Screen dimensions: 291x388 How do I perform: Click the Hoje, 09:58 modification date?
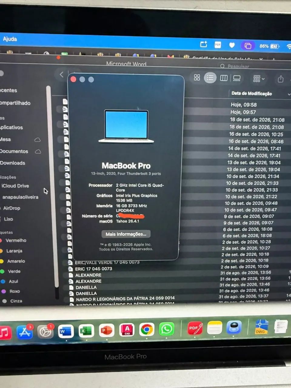click(x=244, y=105)
